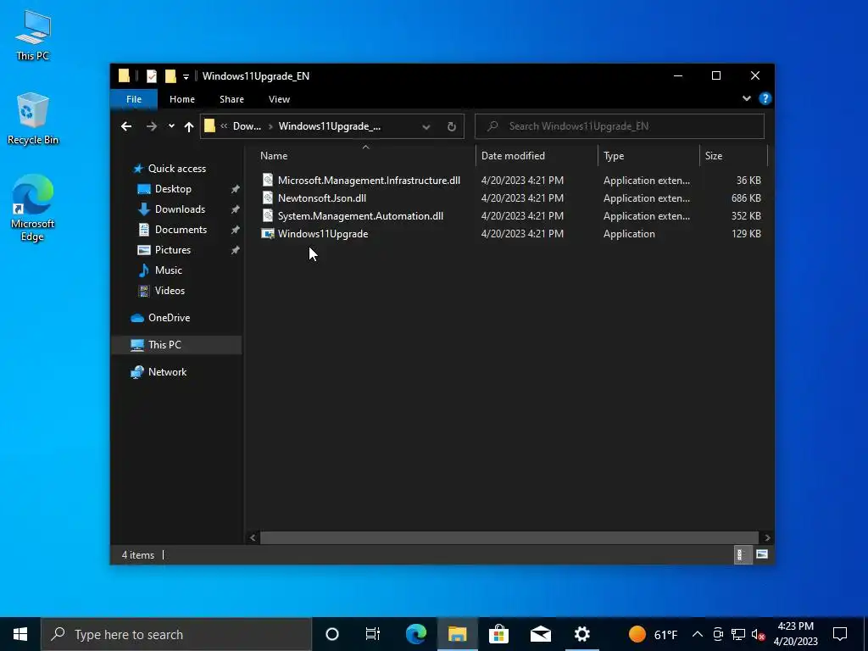
Task: Open Task View on the taskbar
Action: [x=373, y=634]
